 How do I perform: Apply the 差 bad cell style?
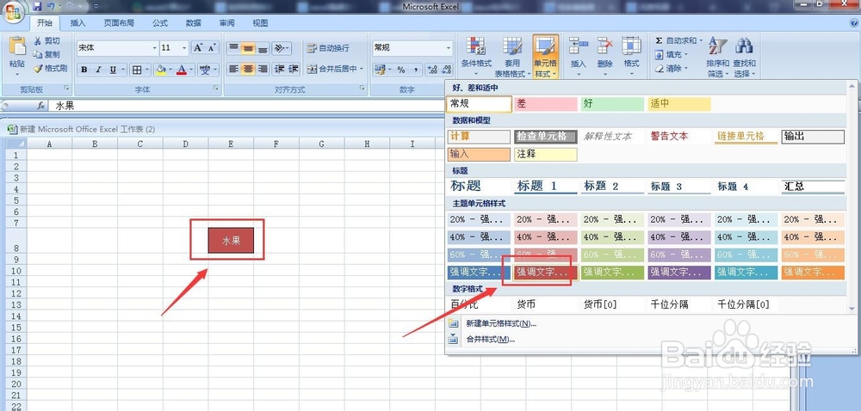[x=546, y=103]
